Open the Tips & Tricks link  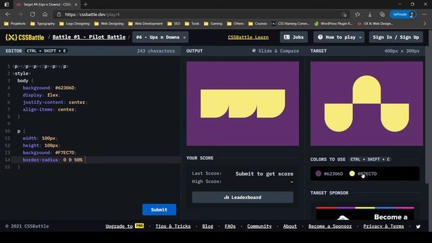(x=173, y=226)
